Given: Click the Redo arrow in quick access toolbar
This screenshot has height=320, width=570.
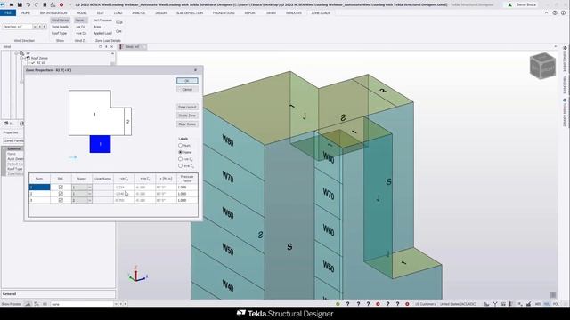Looking at the screenshot, I should 37,4.
